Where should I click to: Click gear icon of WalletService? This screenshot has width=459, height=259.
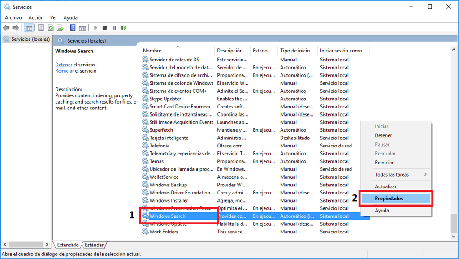[x=145, y=177]
